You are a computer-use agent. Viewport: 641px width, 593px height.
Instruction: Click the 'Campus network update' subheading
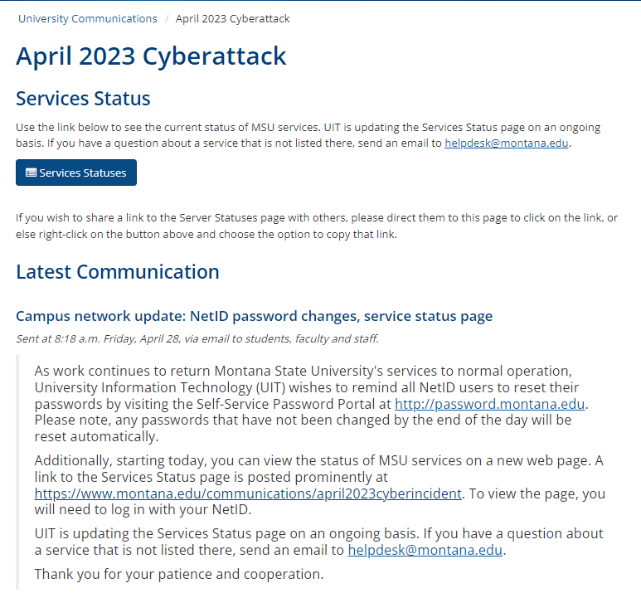tap(254, 316)
